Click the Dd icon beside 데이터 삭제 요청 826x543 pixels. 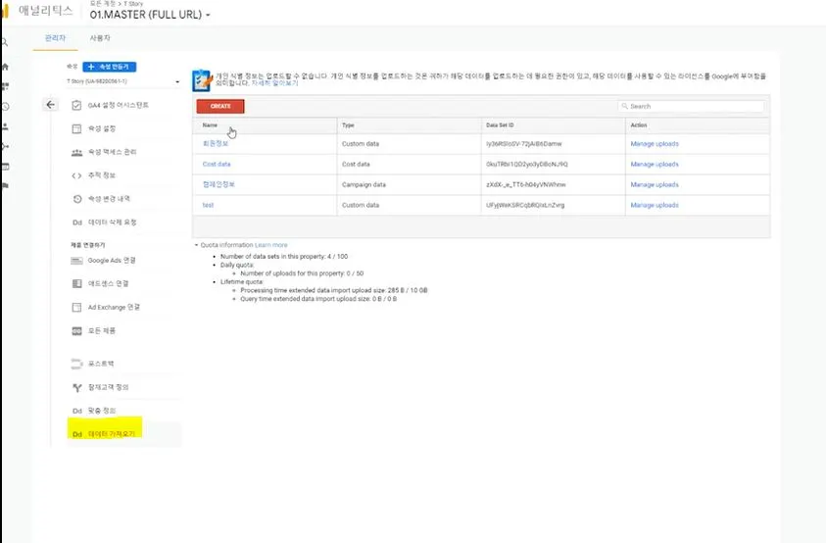[76, 222]
